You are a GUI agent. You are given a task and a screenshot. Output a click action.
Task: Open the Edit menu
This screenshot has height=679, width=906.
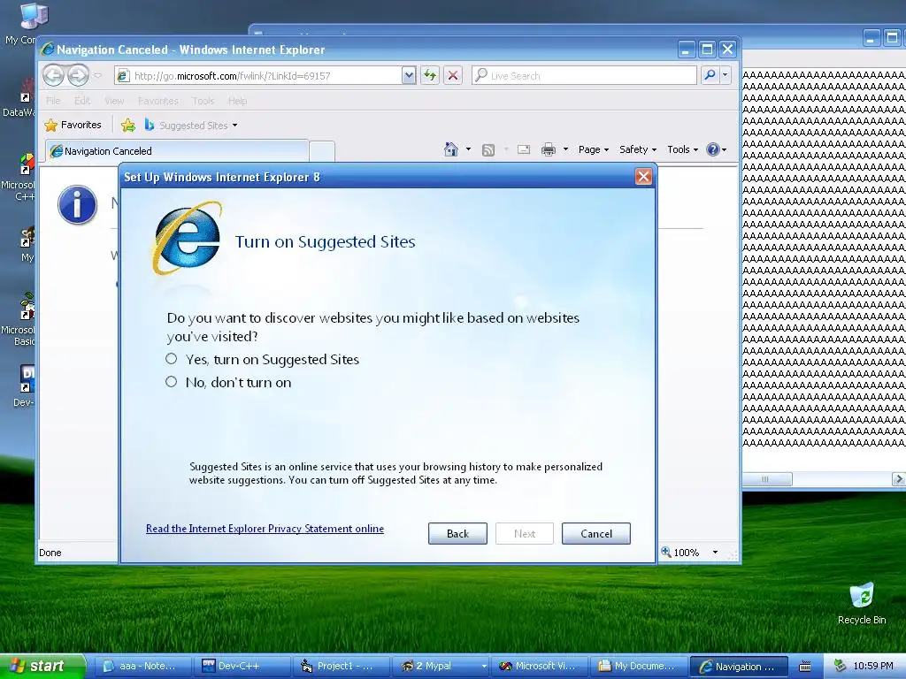coord(82,101)
